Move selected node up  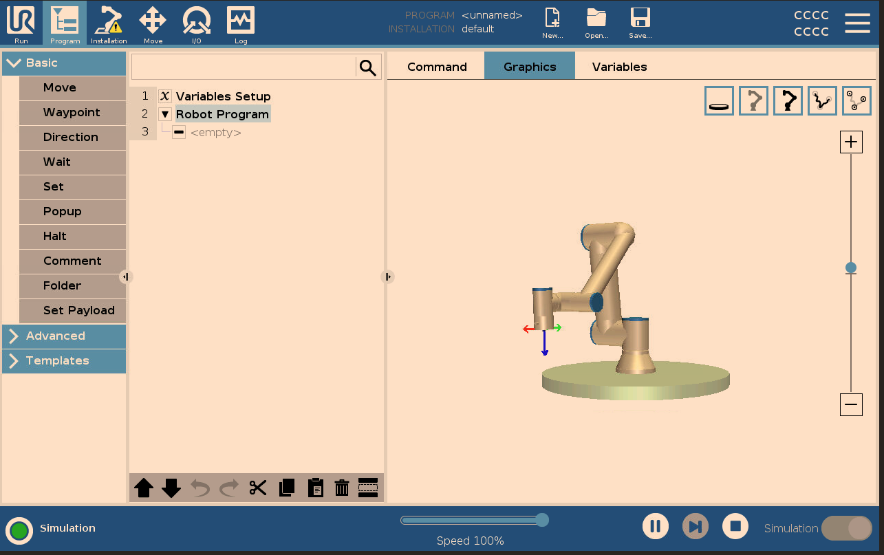point(144,488)
